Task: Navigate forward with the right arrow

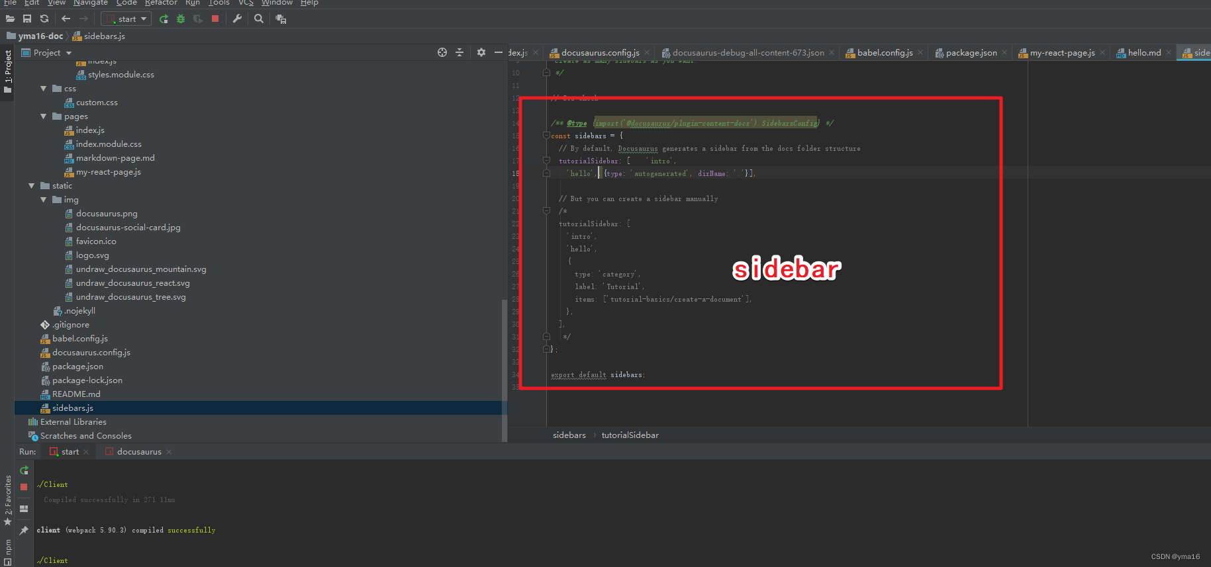Action: coord(83,19)
